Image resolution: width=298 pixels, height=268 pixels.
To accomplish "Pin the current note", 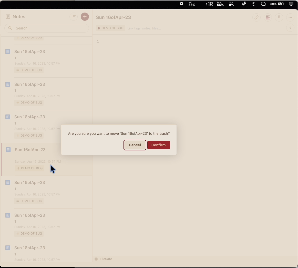I will 279,17.
